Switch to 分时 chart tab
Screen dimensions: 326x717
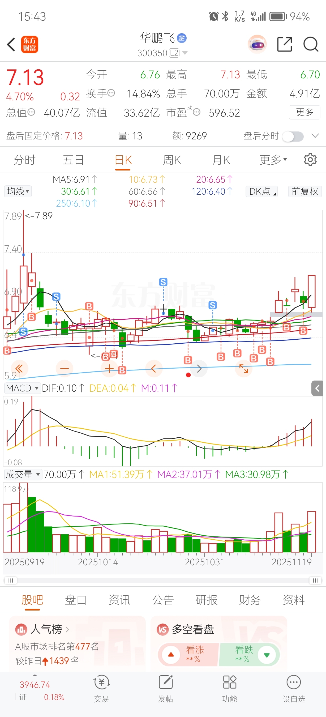click(x=24, y=160)
